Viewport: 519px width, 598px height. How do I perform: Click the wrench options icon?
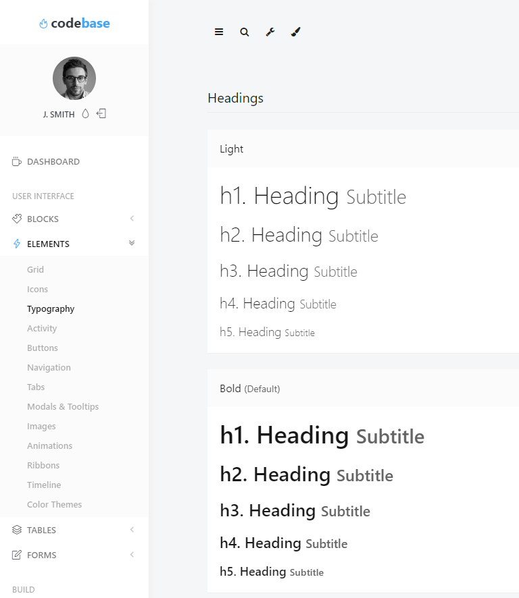[x=270, y=32]
